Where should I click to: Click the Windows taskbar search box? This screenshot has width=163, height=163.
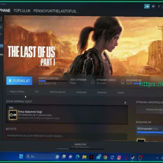(42, 156)
